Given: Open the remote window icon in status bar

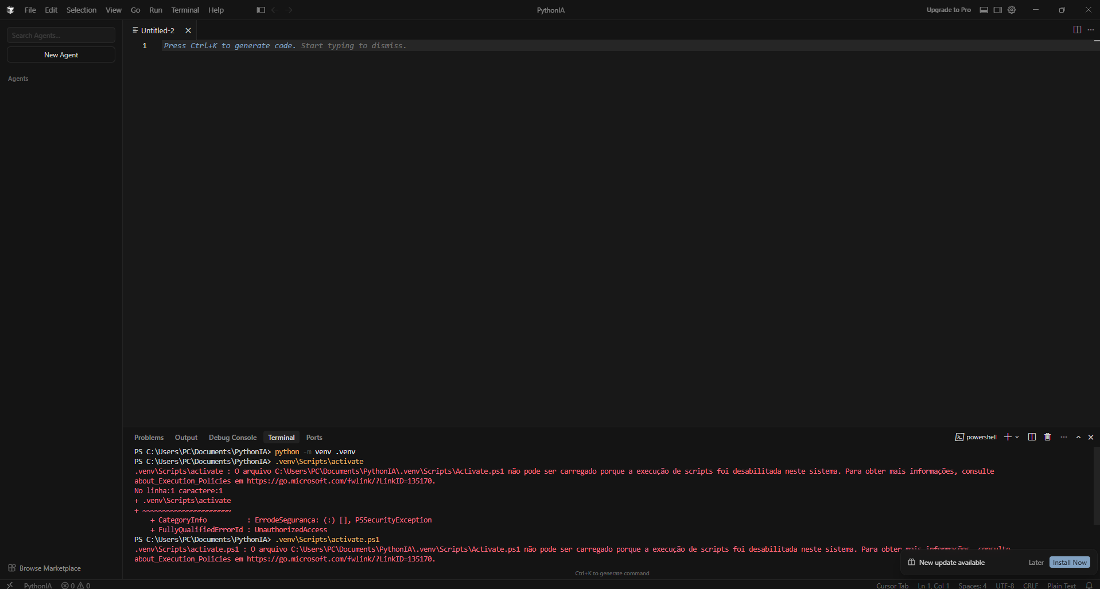Looking at the screenshot, I should click(10, 585).
